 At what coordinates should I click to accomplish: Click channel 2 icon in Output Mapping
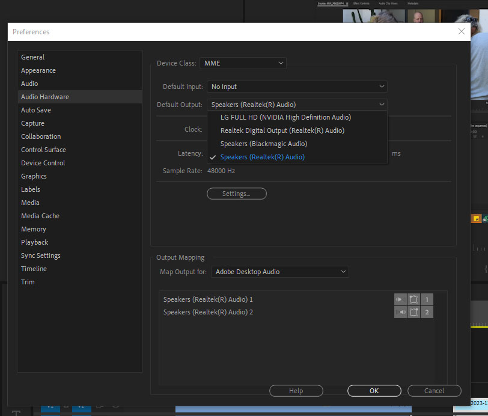coord(427,312)
